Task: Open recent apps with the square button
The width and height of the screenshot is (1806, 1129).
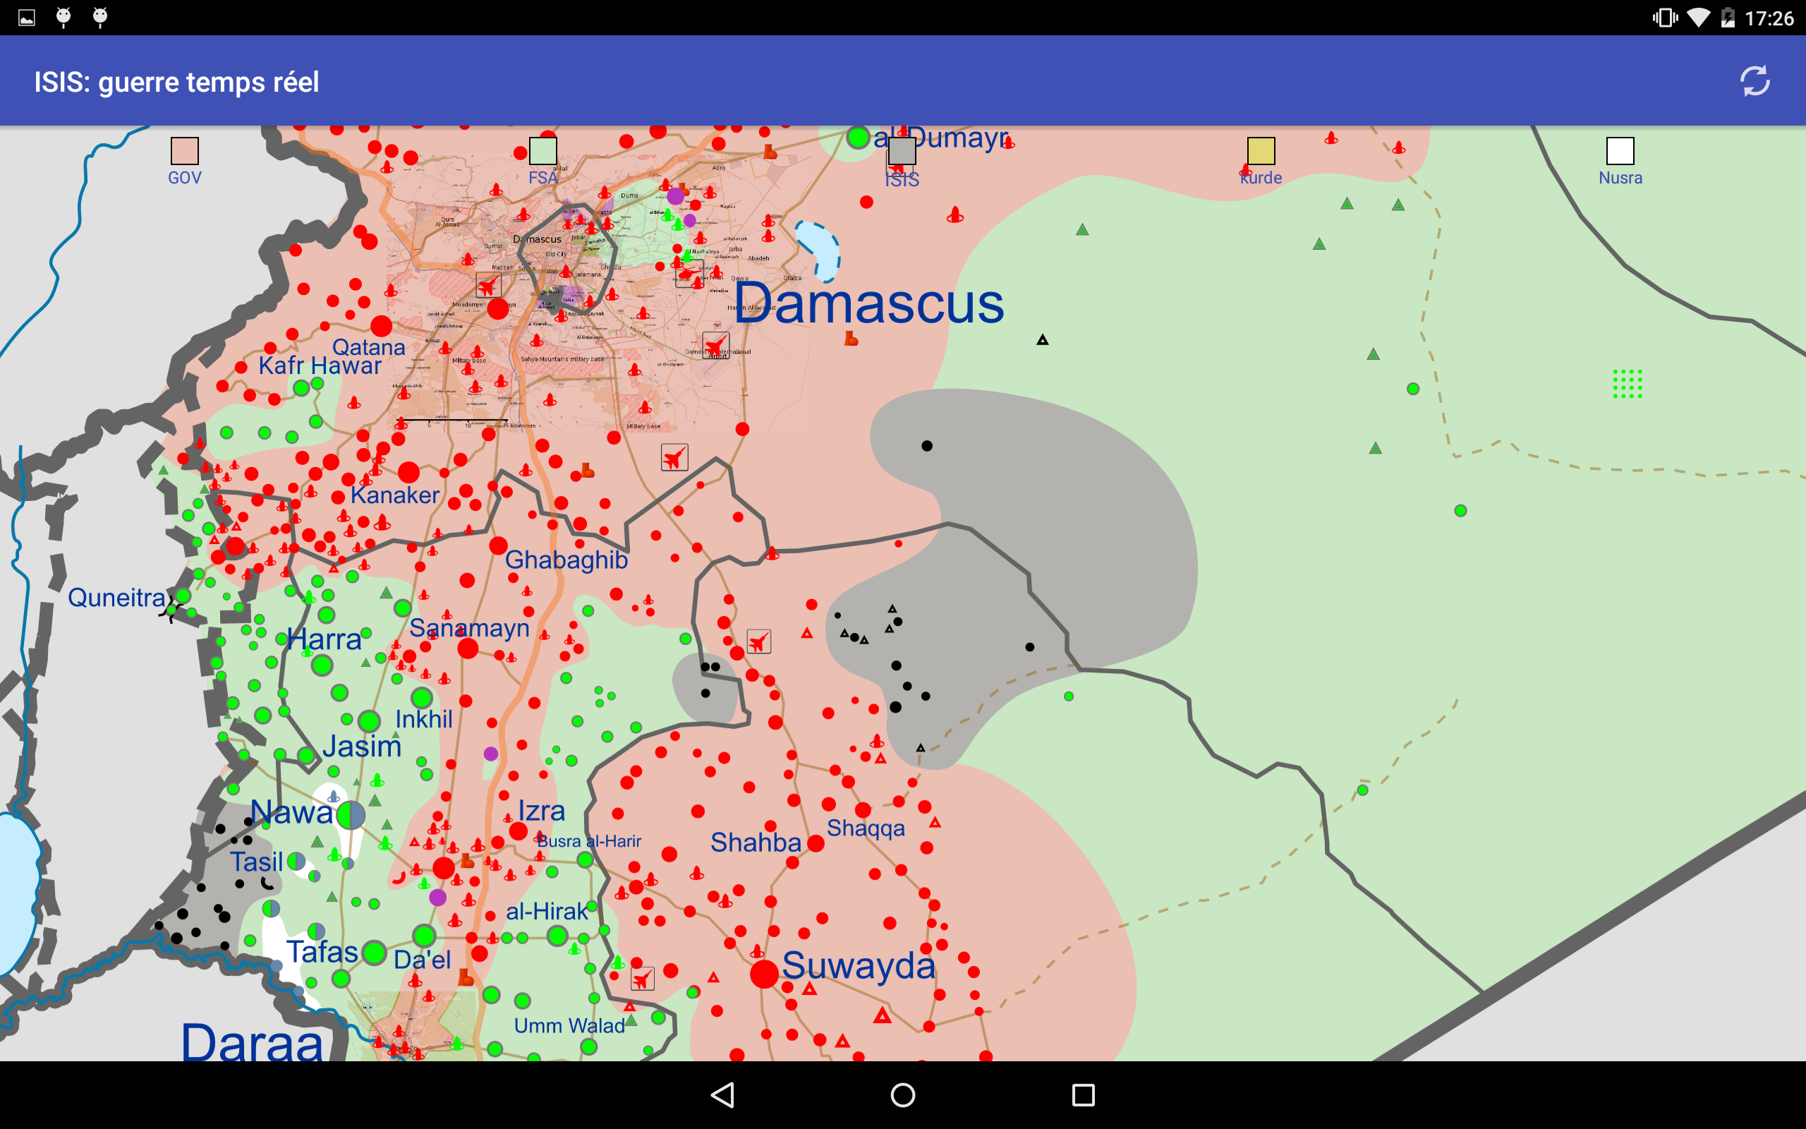Action: tap(1083, 1095)
